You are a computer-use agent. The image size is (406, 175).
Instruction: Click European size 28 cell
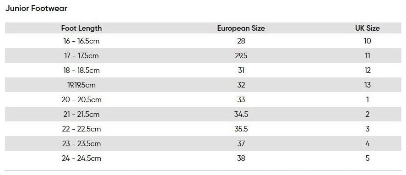(241, 41)
